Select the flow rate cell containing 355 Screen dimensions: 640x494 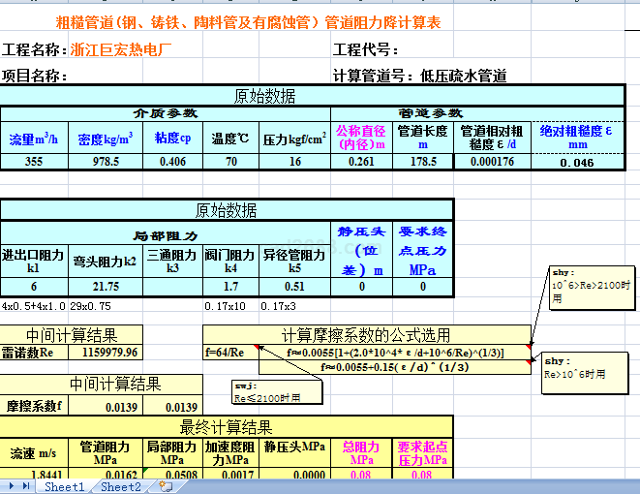pyautogui.click(x=34, y=162)
